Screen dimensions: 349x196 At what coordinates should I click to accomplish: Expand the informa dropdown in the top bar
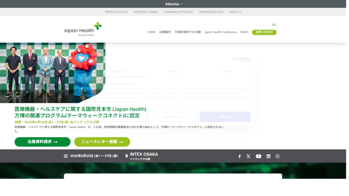(x=174, y=4)
